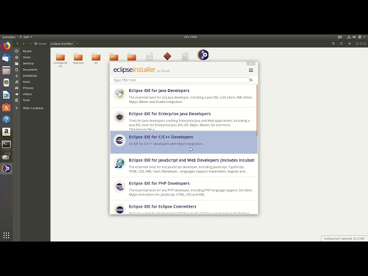This screenshot has height=276, width=368.
Task: Select Eclipse IDE for Java Developers icon
Action: (x=120, y=94)
